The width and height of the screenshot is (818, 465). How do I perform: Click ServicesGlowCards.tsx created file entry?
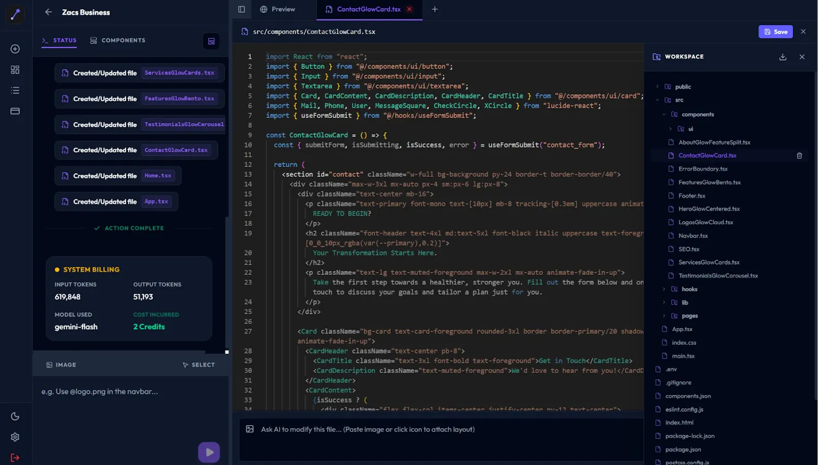(140, 73)
